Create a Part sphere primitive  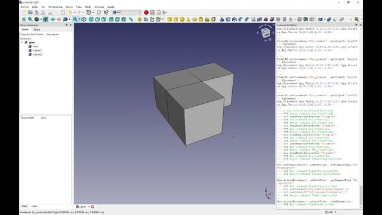pyautogui.click(x=182, y=19)
